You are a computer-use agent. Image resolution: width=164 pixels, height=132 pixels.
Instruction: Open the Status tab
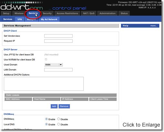tap(124, 14)
